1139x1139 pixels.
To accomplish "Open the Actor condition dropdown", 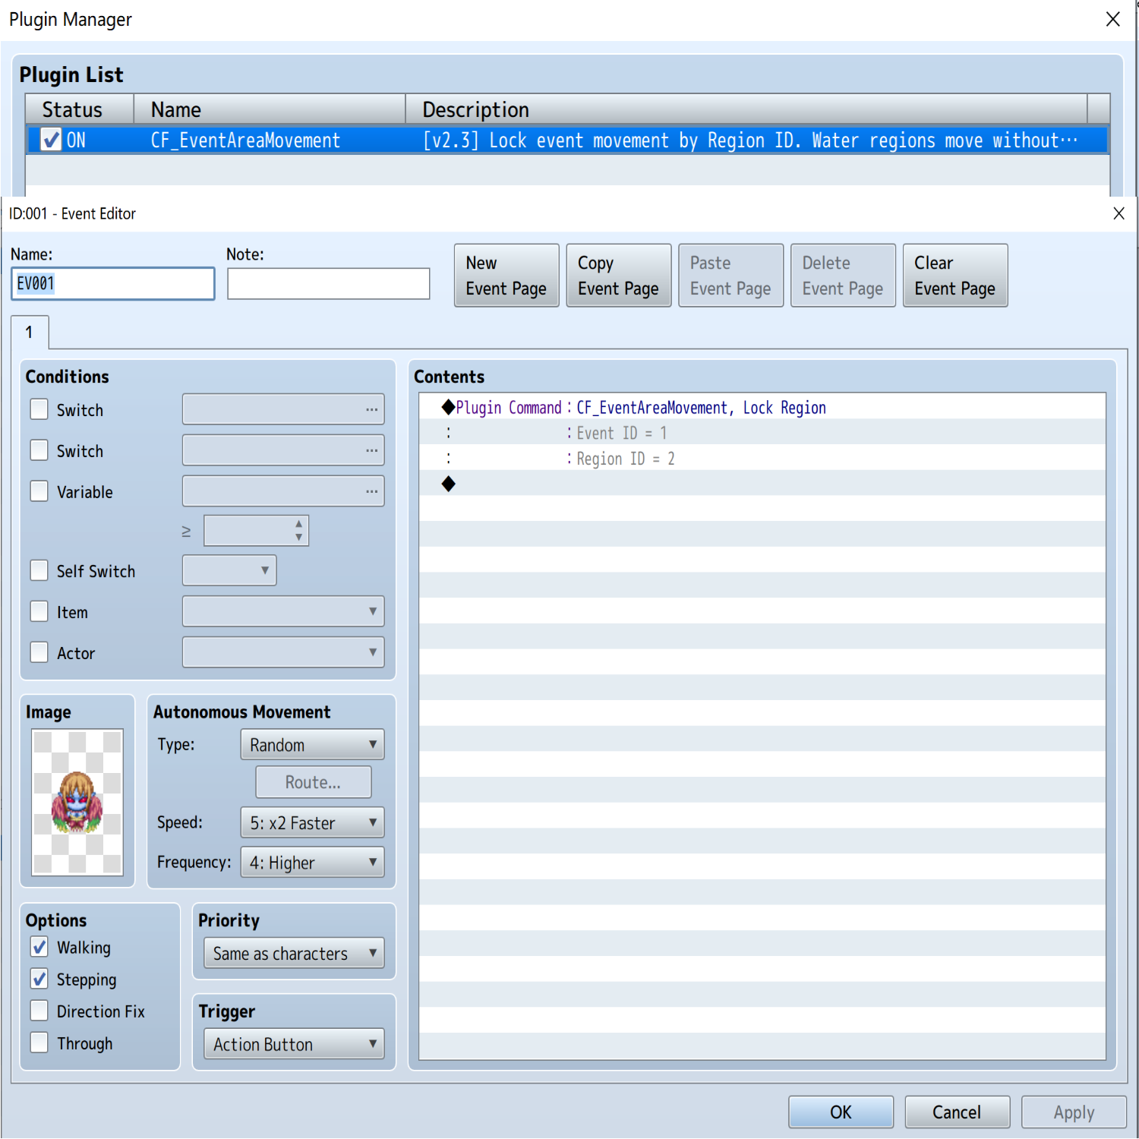I will (283, 652).
